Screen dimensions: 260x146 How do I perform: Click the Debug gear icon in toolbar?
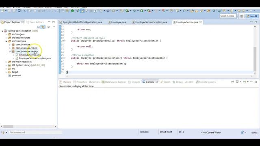coord(134,11)
